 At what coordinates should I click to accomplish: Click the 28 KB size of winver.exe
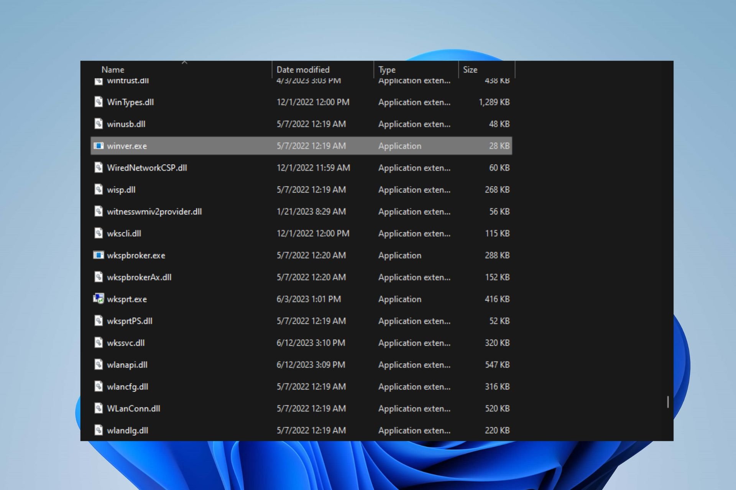pyautogui.click(x=499, y=146)
